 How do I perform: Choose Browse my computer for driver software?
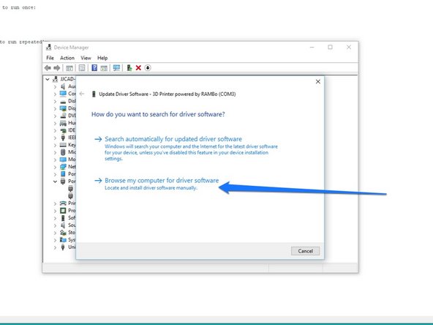[162, 181]
